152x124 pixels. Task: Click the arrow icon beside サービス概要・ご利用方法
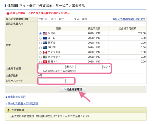pos(6,104)
